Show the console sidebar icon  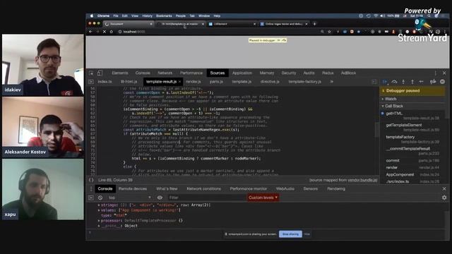coord(91,198)
